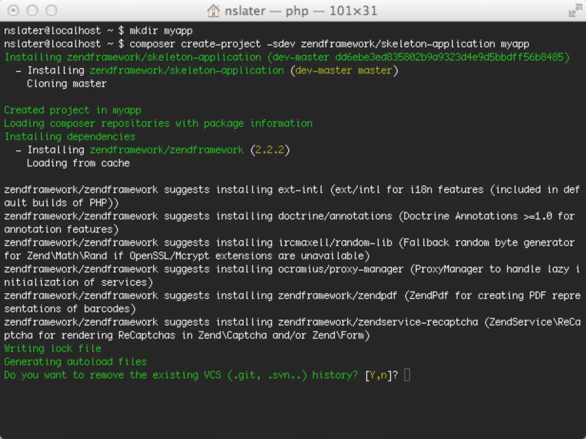
Task: Enter fullscreen using the arrows icon
Action: (575, 11)
